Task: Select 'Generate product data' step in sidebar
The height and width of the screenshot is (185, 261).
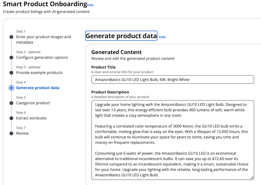Action: (38, 88)
